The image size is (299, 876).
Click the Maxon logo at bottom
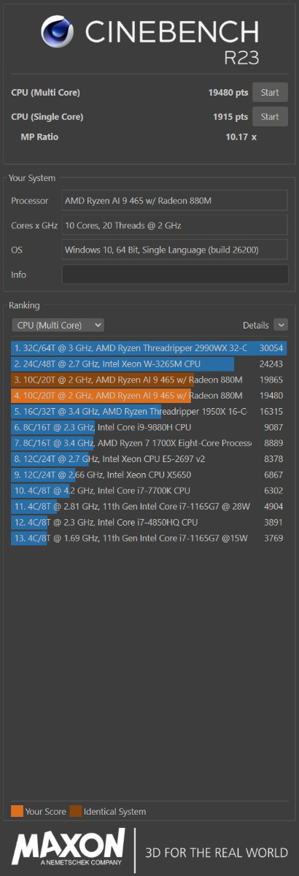pos(69,850)
